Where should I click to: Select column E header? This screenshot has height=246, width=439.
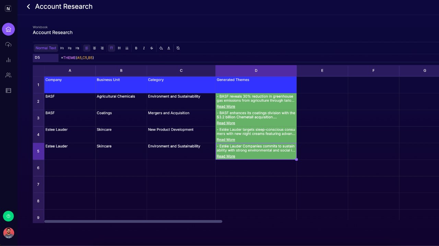[322, 71]
